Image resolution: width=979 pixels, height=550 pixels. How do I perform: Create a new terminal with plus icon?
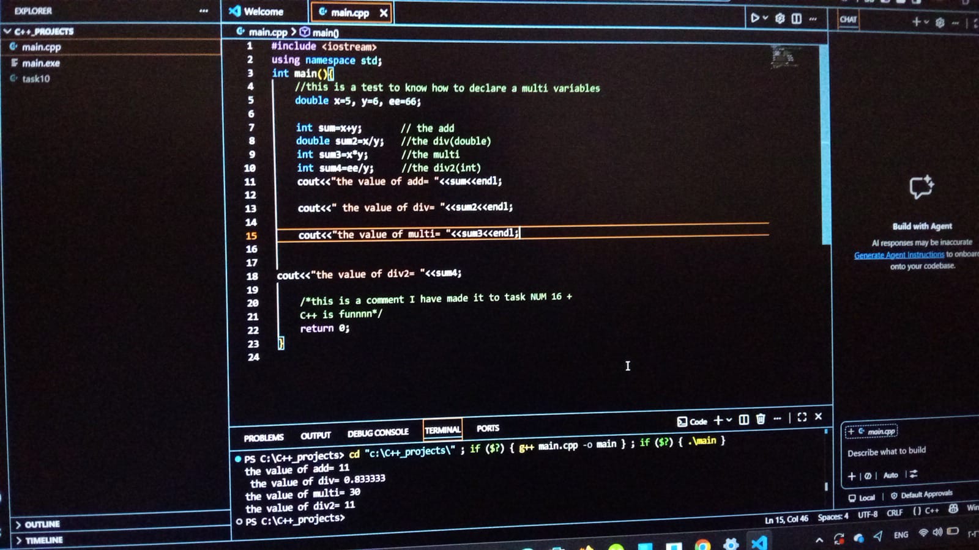click(718, 420)
